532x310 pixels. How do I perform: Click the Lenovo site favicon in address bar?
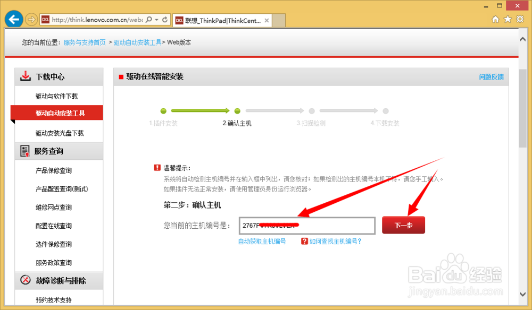pos(45,20)
